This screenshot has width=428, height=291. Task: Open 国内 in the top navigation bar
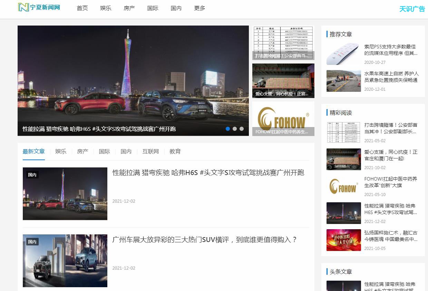176,8
